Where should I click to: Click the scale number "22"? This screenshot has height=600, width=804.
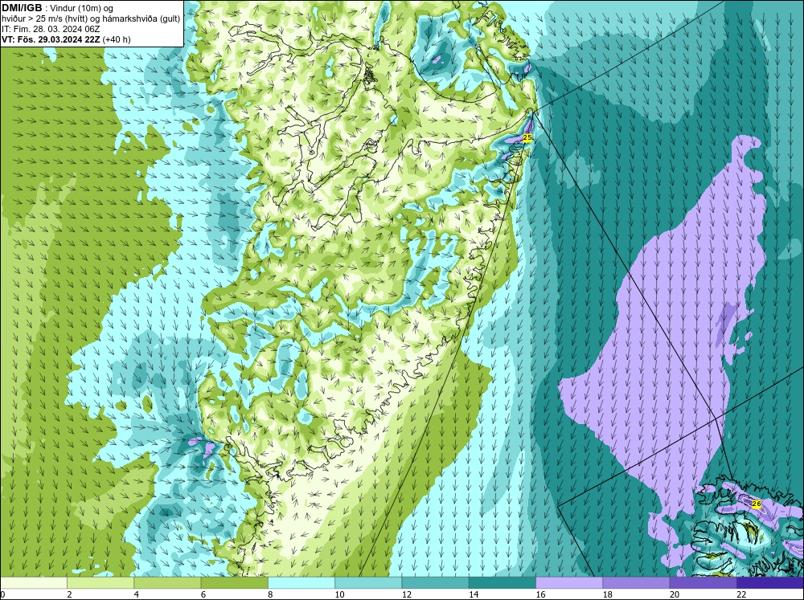click(x=741, y=594)
